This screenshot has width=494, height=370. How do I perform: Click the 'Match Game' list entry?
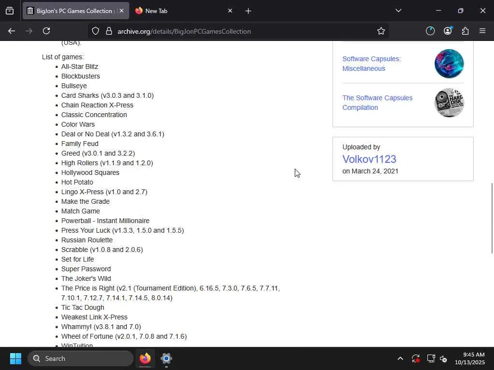pos(81,211)
